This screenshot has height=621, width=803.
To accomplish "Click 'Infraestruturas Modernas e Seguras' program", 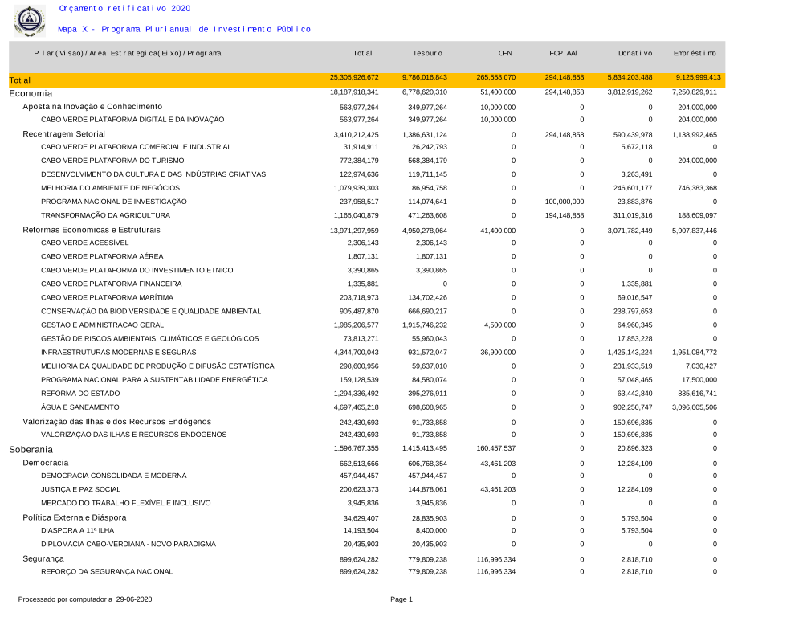I will pyautogui.click(x=117, y=353).
